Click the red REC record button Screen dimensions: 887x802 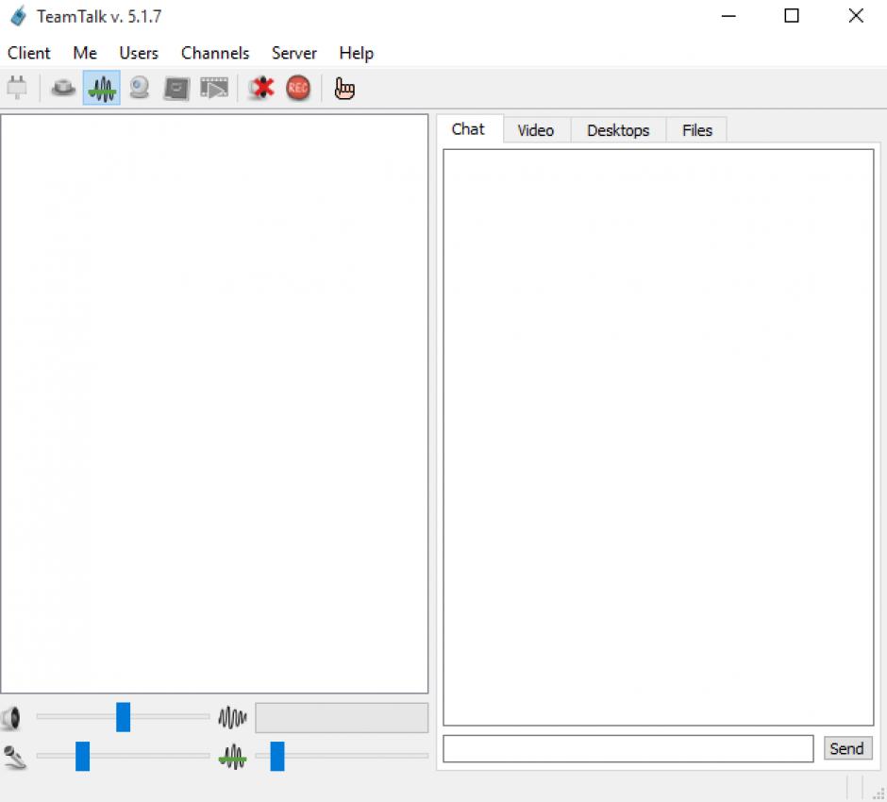pos(298,88)
